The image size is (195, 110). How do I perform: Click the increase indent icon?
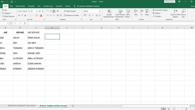(61, 15)
